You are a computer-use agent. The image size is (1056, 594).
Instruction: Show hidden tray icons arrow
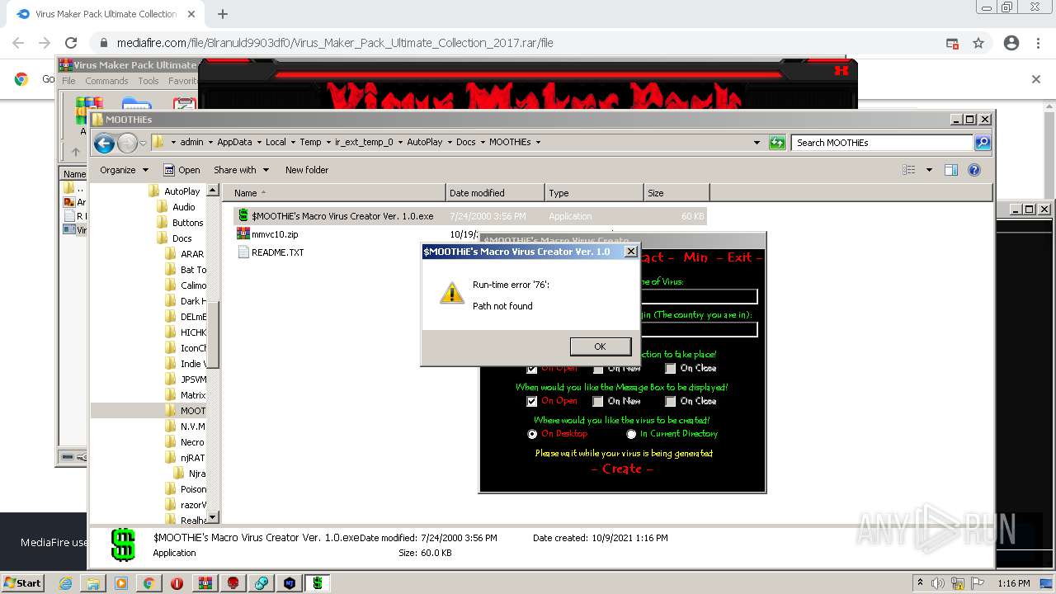[x=921, y=583]
